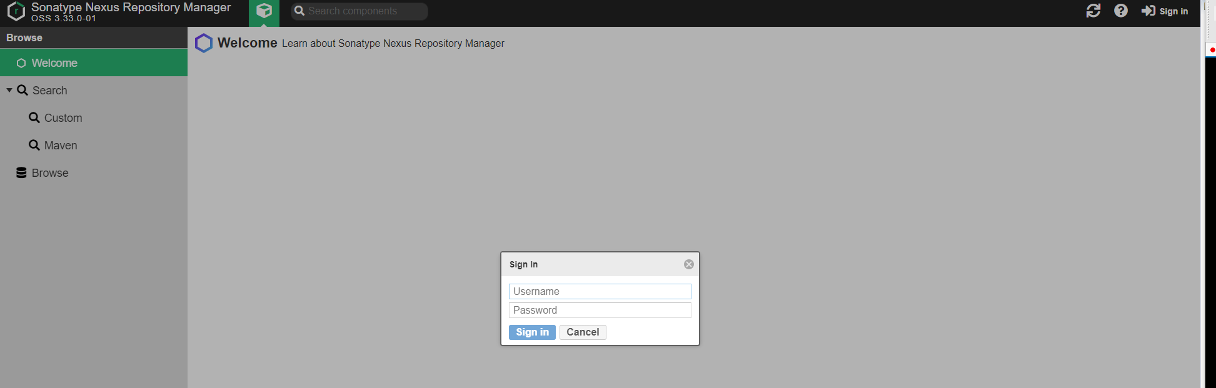
Task: Click the magnifier icon beside Custom
Action: click(x=34, y=117)
